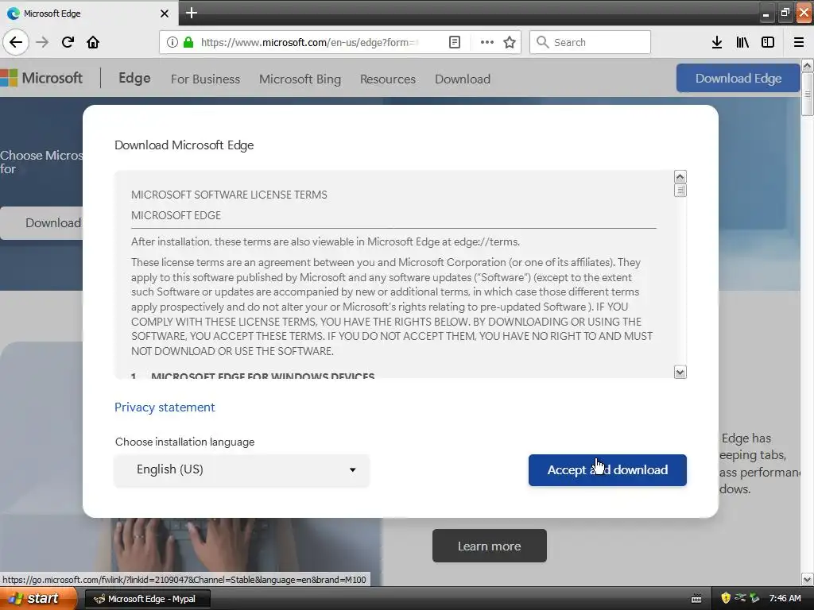The width and height of the screenshot is (814, 610).
Task: Click the system clock 7:46 AM
Action: click(x=785, y=598)
